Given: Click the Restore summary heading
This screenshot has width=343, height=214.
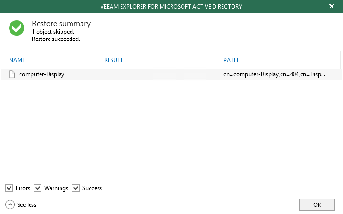Looking at the screenshot, I should (x=61, y=24).
